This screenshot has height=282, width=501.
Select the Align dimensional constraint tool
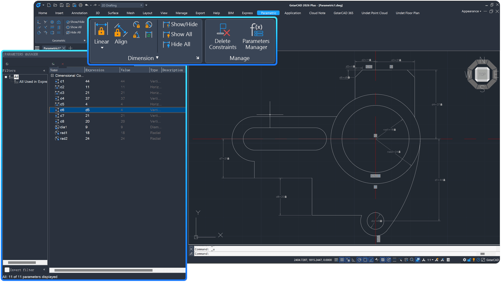point(120,31)
